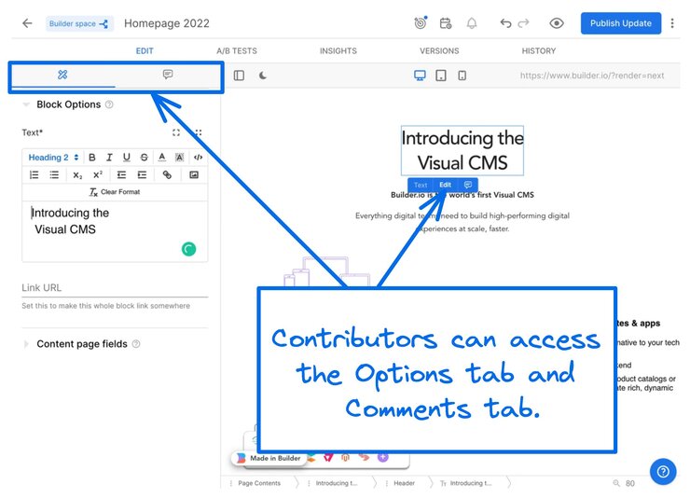Click into the rich text editor area
Image resolution: width=690 pixels, height=498 pixels.
[115, 231]
